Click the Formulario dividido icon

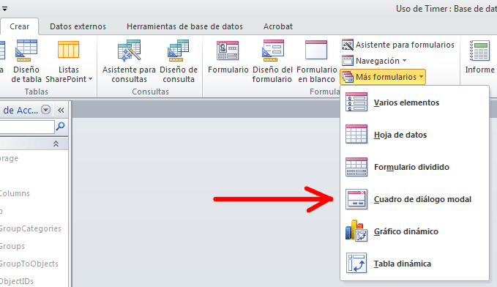pos(356,167)
